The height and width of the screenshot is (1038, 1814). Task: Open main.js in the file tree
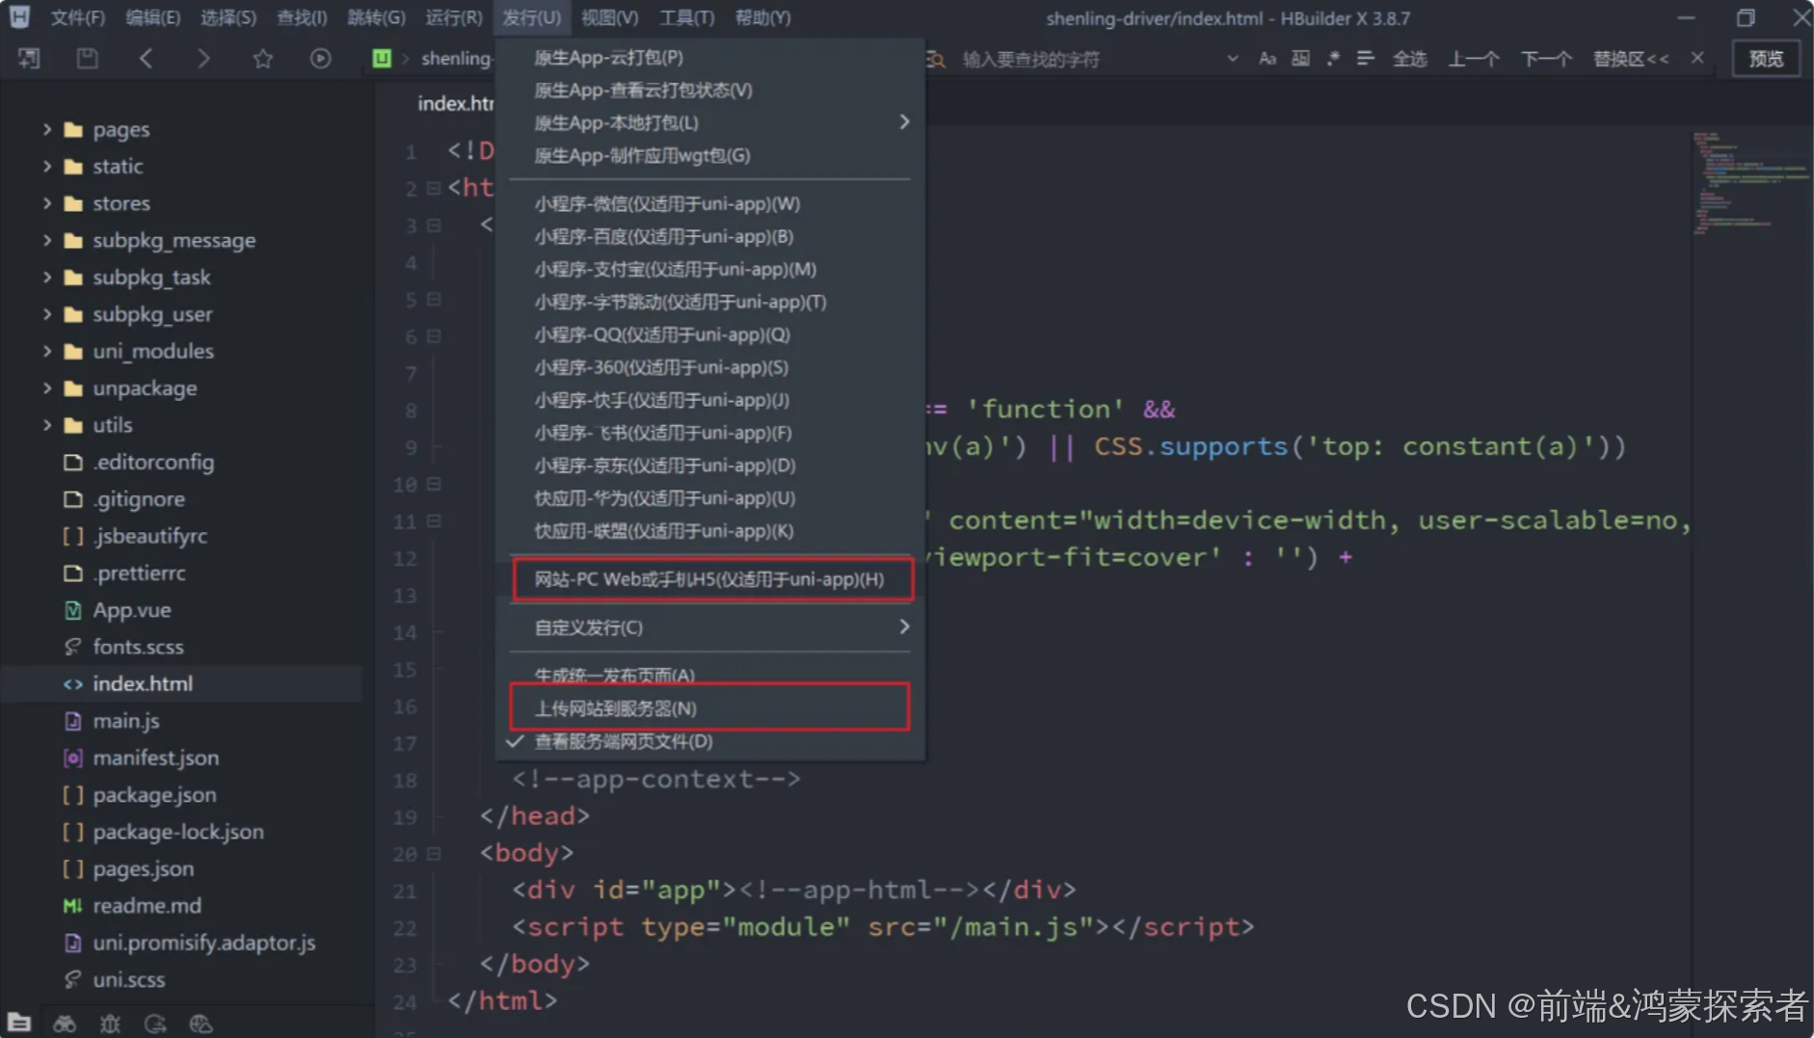126,721
